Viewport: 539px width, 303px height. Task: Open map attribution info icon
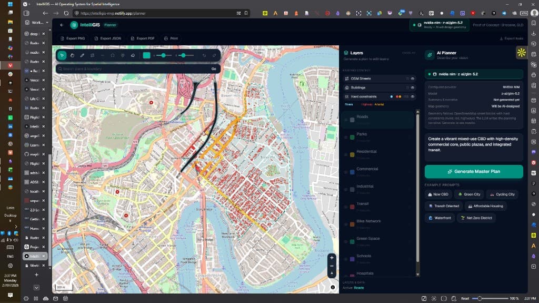pyautogui.click(x=333, y=287)
